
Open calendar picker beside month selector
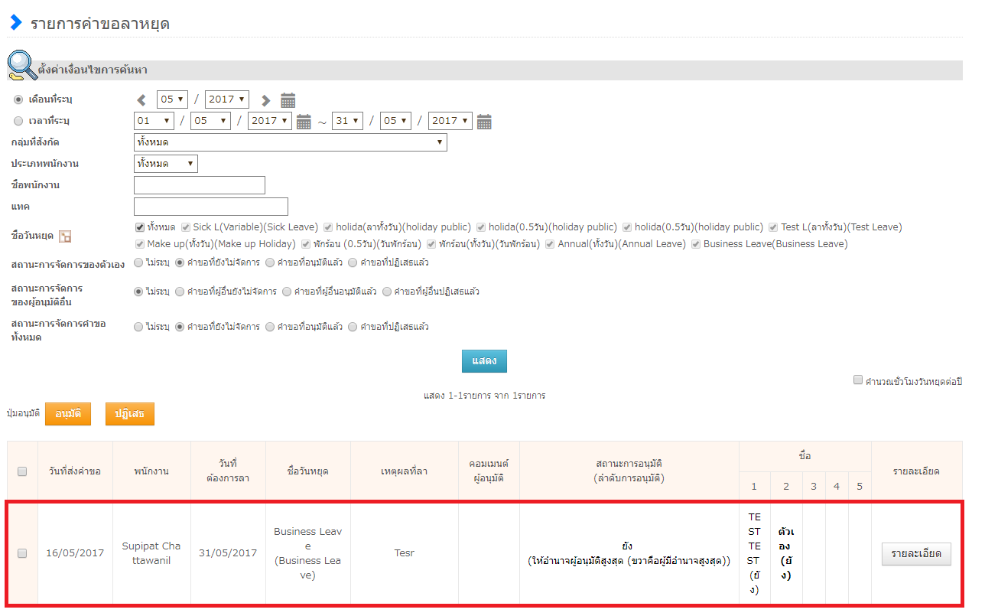[x=288, y=100]
